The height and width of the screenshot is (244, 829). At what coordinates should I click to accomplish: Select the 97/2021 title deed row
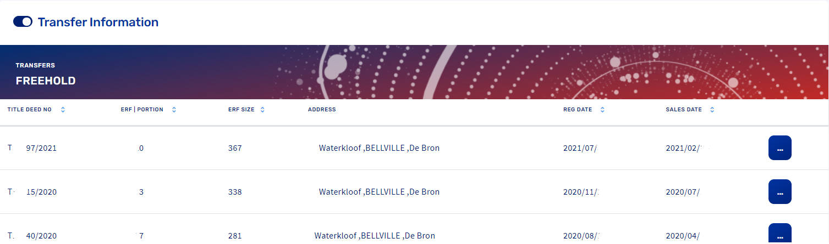coord(41,148)
